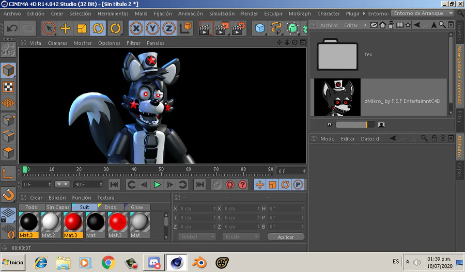Open the Función menu in material manager
Viewport: 465px width, 272px height.
tap(82, 198)
